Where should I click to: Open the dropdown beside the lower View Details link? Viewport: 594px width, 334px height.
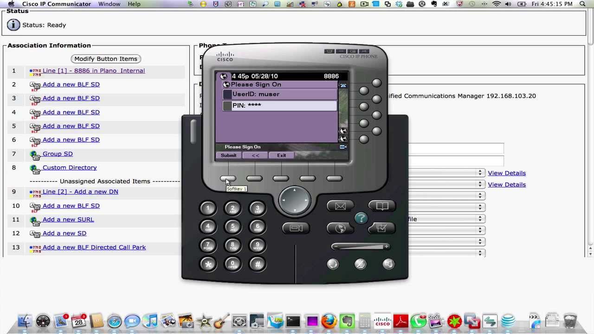coord(446,185)
